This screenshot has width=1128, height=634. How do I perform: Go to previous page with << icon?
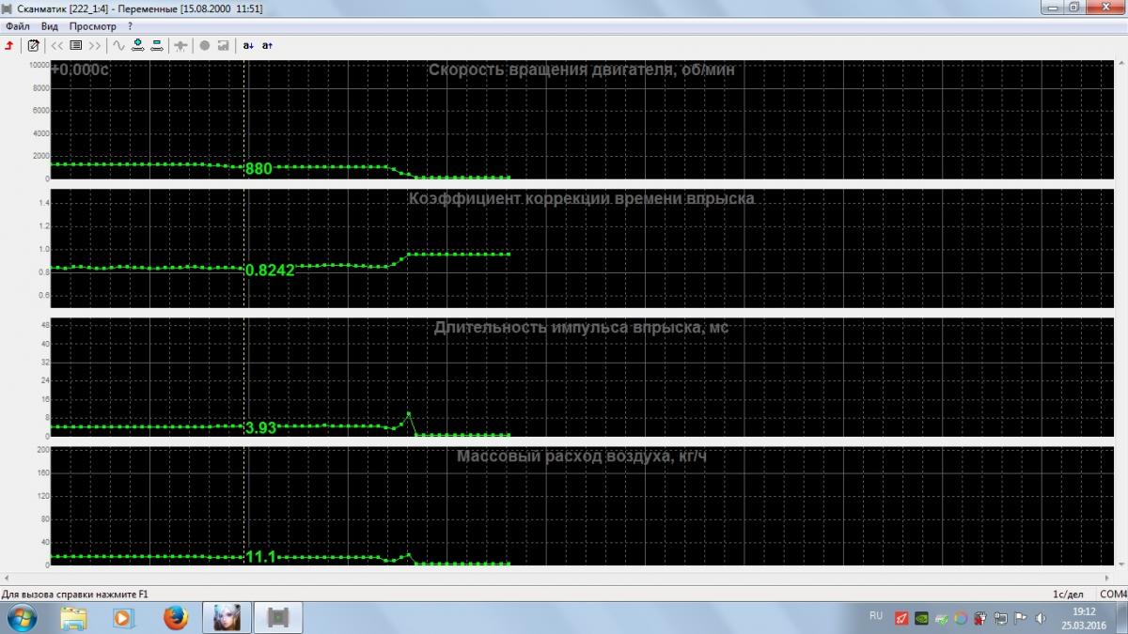57,45
